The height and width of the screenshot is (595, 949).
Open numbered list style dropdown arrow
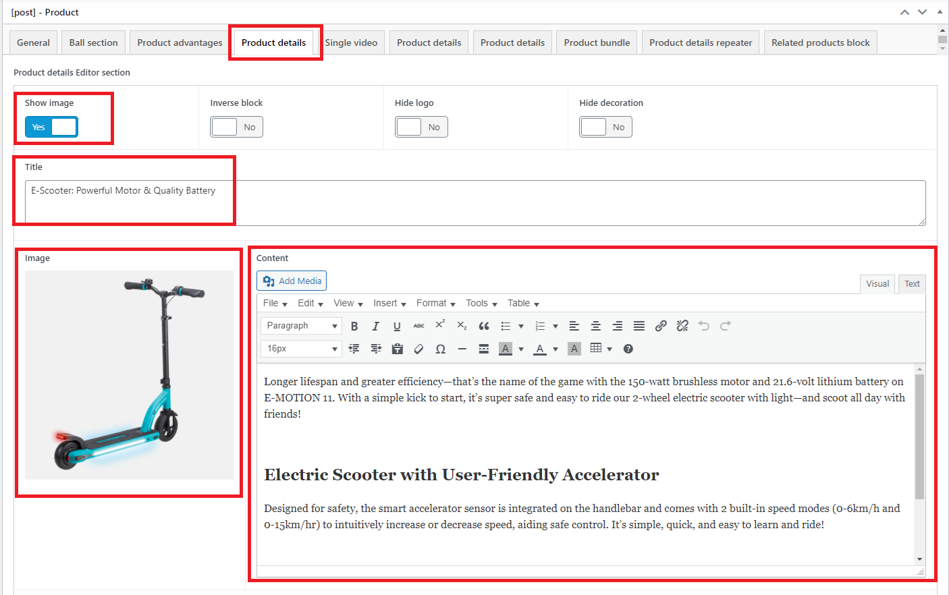(x=555, y=327)
